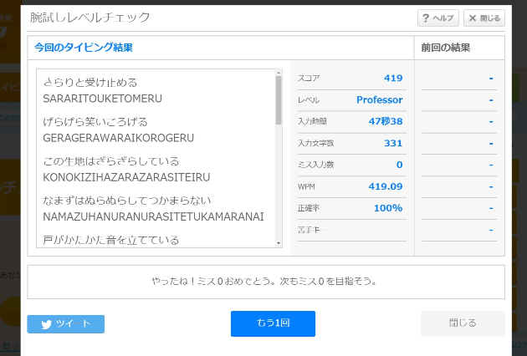Click the WPM value 419.09
Image resolution: width=527 pixels, height=356 pixels.
point(385,186)
